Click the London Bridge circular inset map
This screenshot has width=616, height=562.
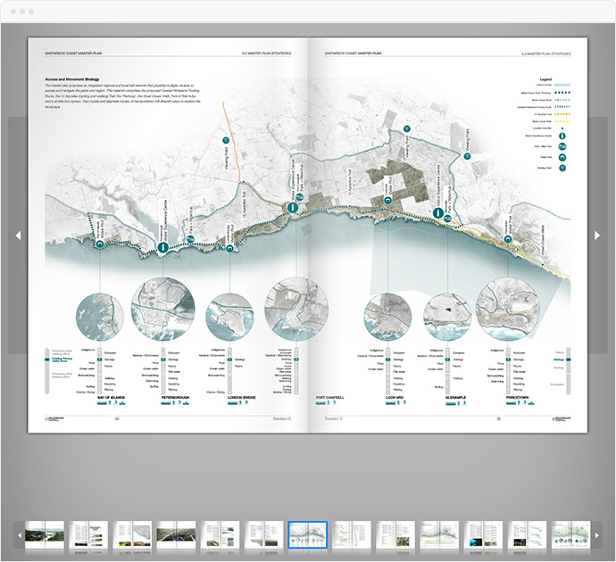point(229,317)
